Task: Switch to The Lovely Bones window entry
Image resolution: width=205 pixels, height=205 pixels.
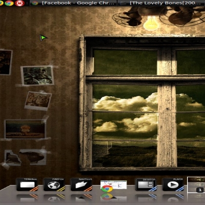Action: pos(161,3)
